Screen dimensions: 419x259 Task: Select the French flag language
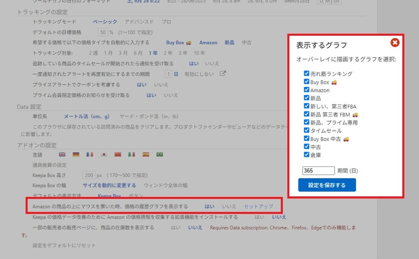point(90,155)
